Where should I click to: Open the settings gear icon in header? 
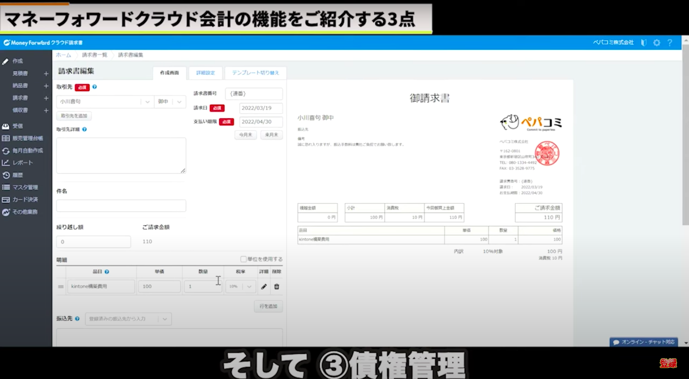pos(656,43)
